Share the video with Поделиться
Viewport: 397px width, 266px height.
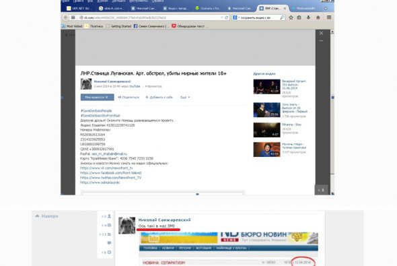(129, 97)
